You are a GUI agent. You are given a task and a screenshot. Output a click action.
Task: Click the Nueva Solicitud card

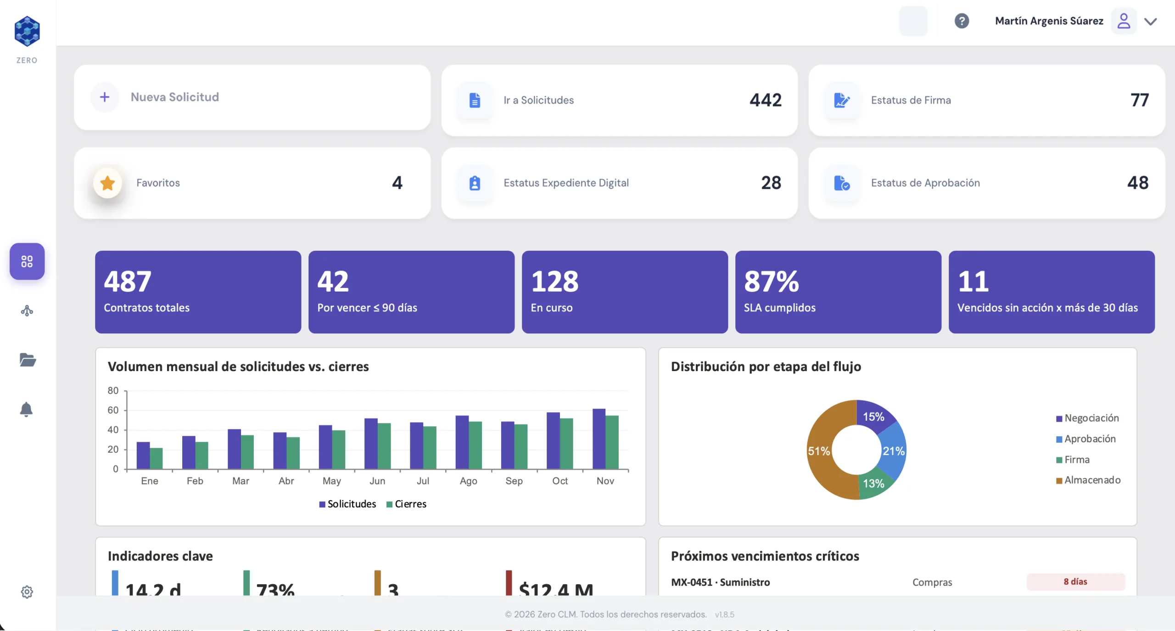coord(252,97)
